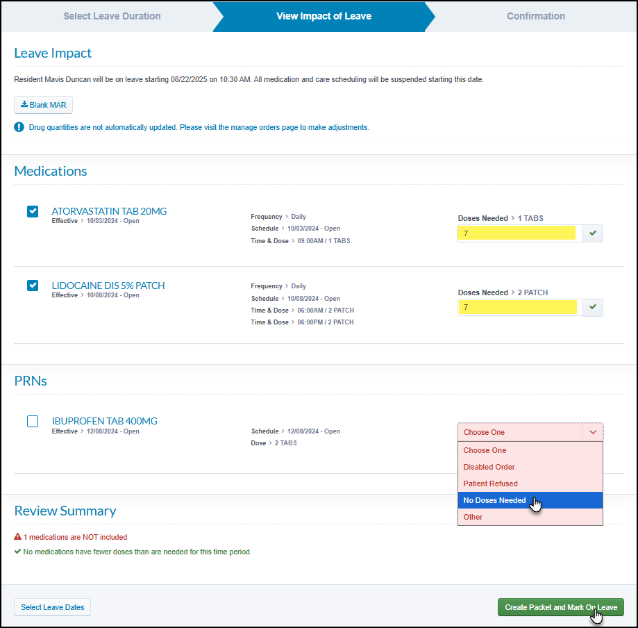This screenshot has height=628, width=638.
Task: Click the blue info icon beside drug quantities notice
Action: point(19,127)
